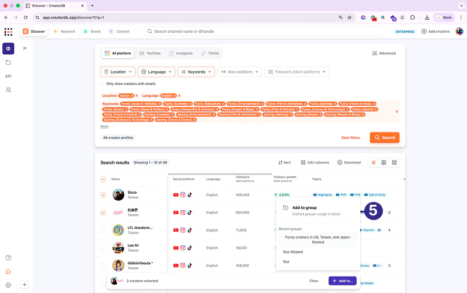Open the settings gear in sidebar
Image resolution: width=467 pixels, height=293 pixels.
pos(8,285)
